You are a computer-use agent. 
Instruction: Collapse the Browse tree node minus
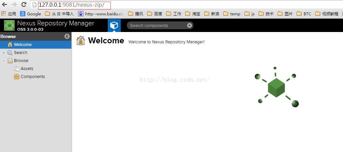(x=4, y=61)
